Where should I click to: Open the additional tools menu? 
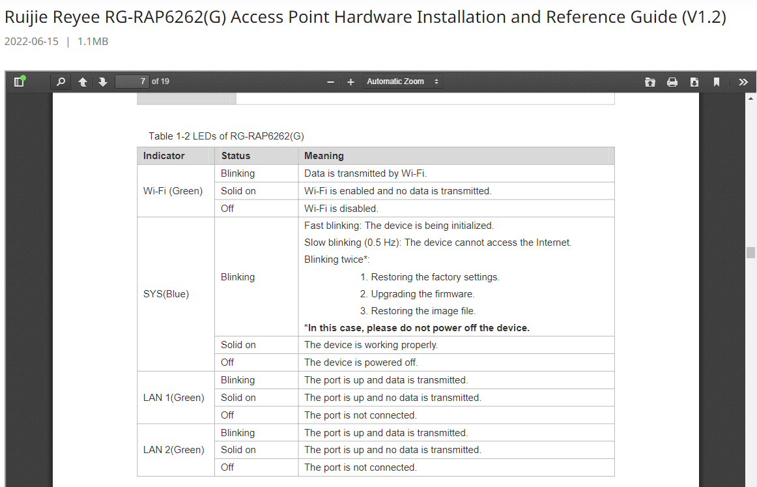(x=743, y=82)
